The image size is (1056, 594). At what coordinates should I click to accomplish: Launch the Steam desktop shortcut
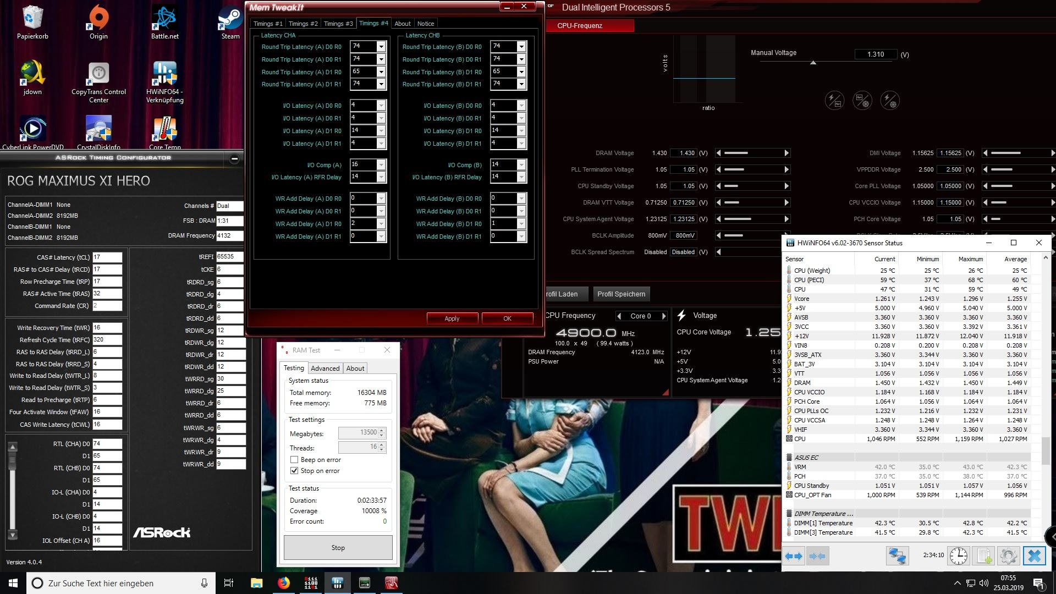[x=230, y=22]
